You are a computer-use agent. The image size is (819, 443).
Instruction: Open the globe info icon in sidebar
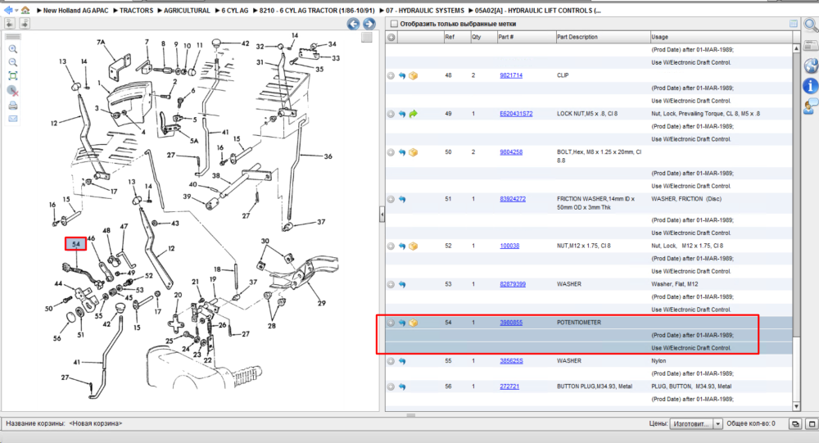tap(811, 66)
